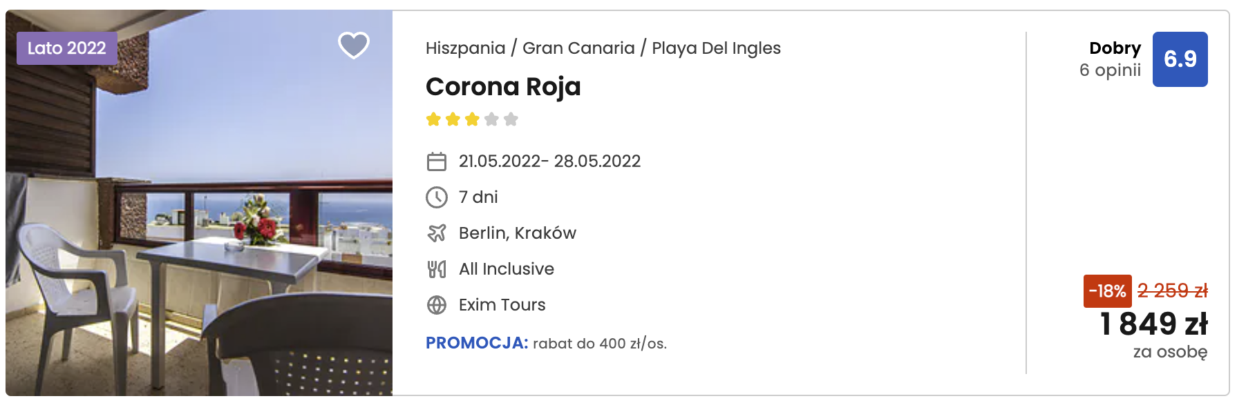Click the 1 849 zł price
1237x403 pixels.
(x=1154, y=324)
